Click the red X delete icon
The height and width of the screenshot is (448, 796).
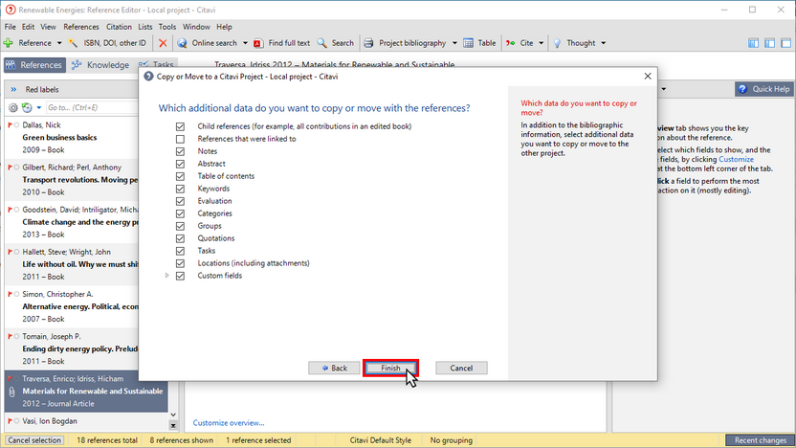[x=163, y=43]
